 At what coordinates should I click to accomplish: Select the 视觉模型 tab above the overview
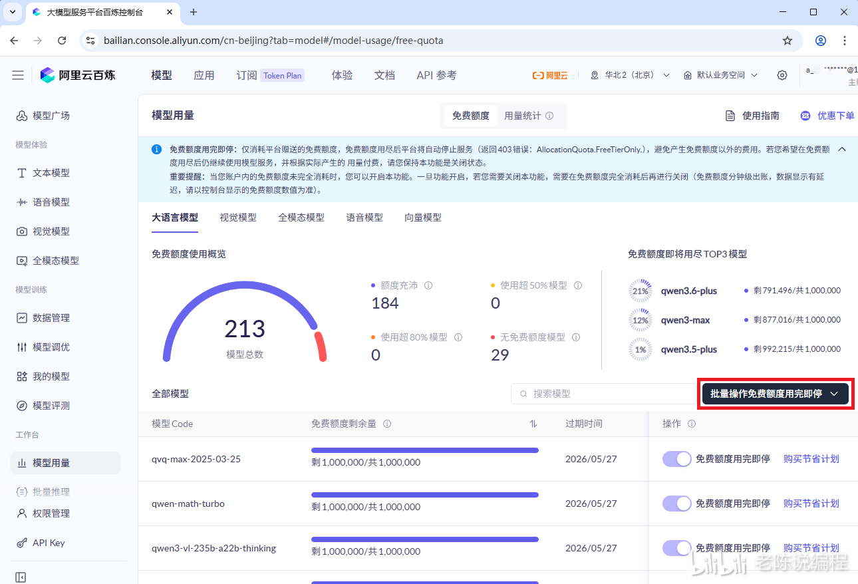(238, 218)
